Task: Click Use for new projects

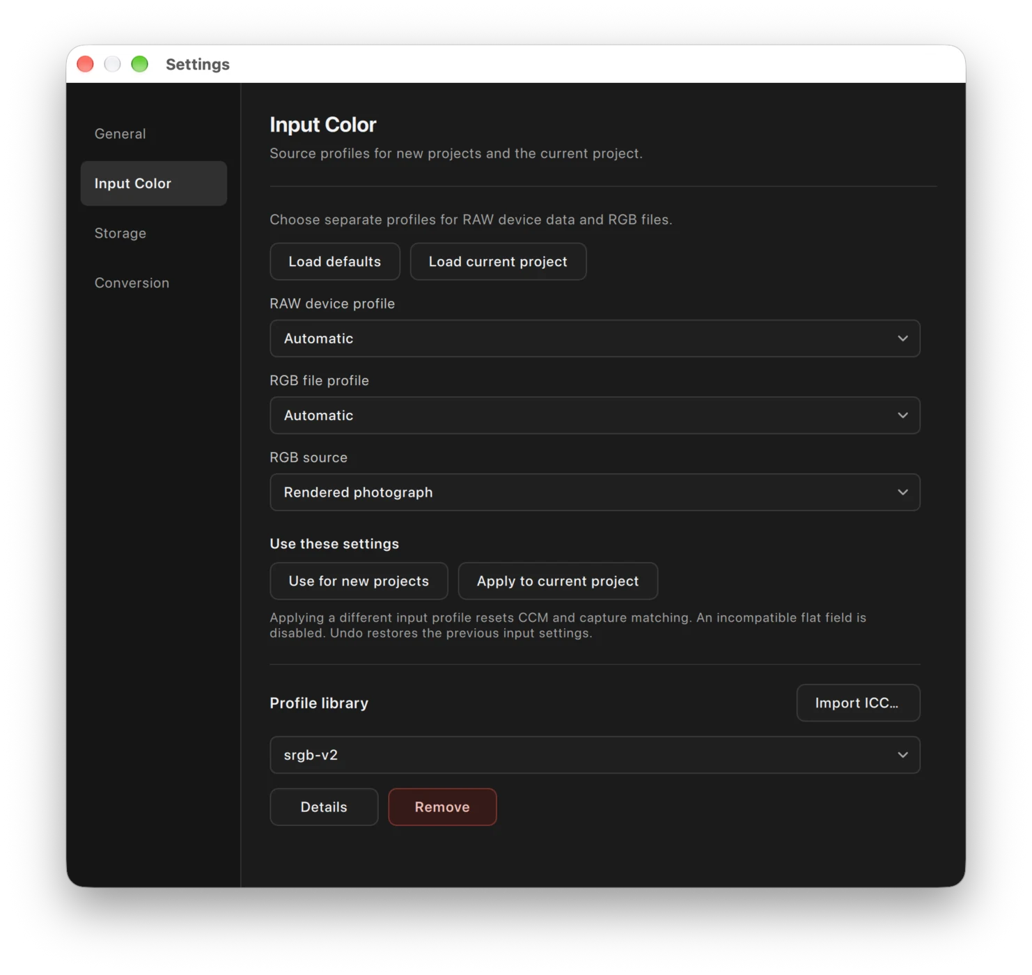Action: point(359,581)
